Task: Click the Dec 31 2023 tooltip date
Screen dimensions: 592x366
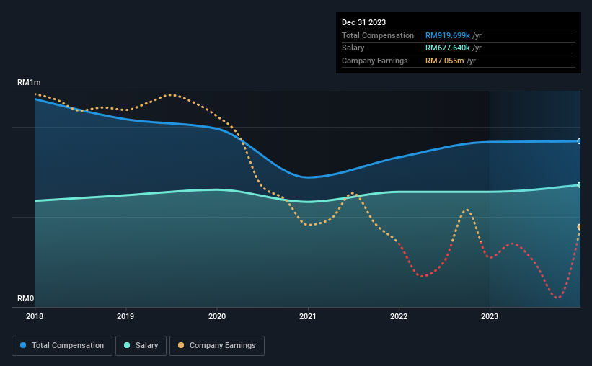Action: point(363,22)
